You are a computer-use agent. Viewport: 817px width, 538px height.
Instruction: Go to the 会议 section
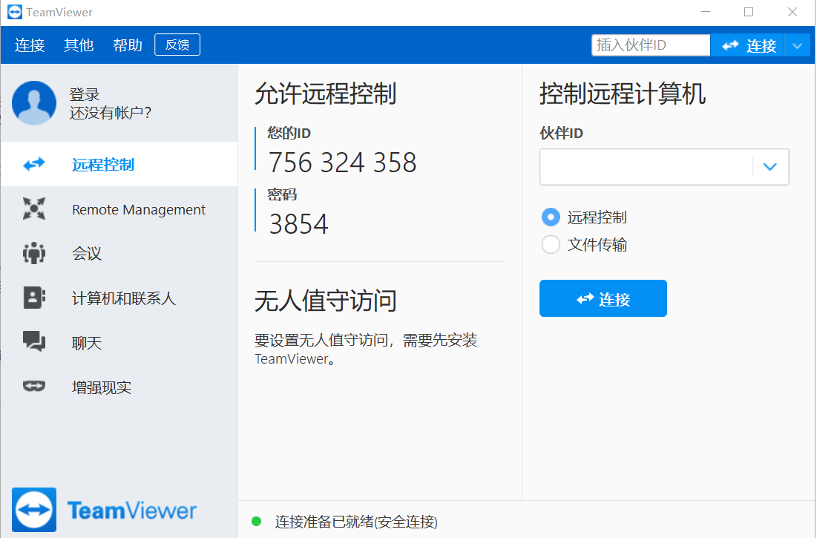[119, 253]
